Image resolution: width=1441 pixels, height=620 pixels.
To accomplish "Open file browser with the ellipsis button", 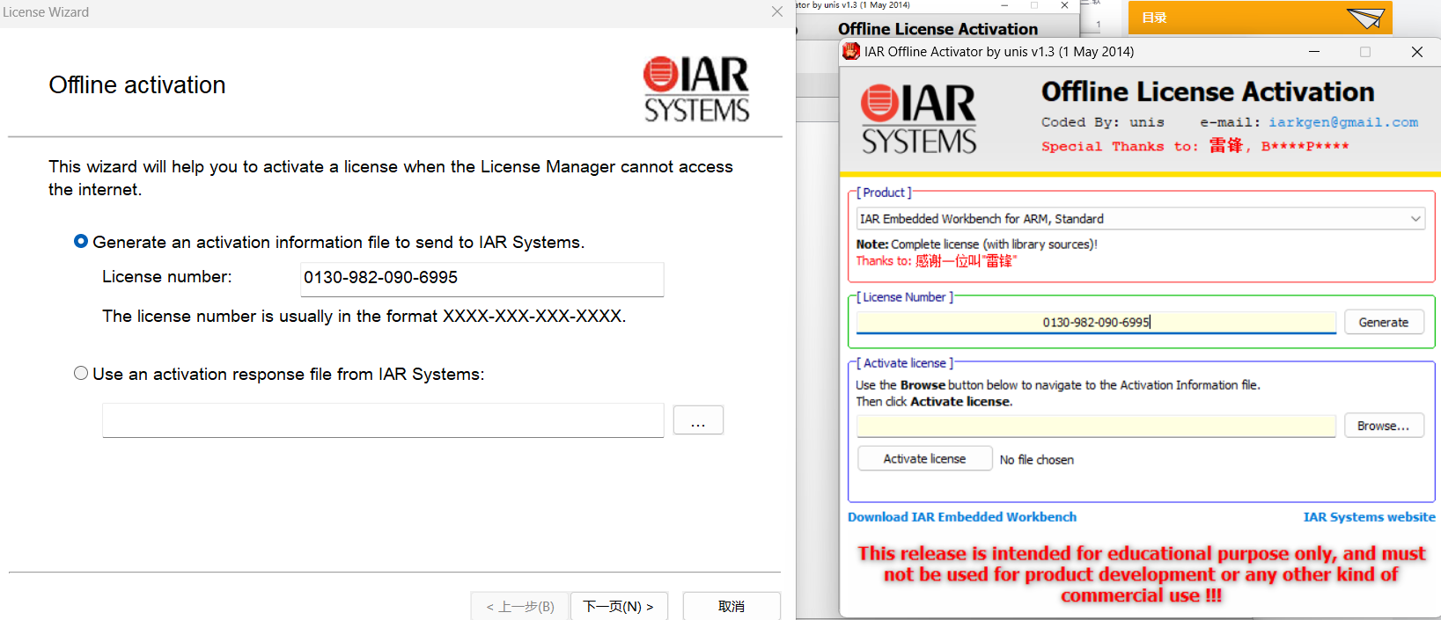I will coord(698,420).
